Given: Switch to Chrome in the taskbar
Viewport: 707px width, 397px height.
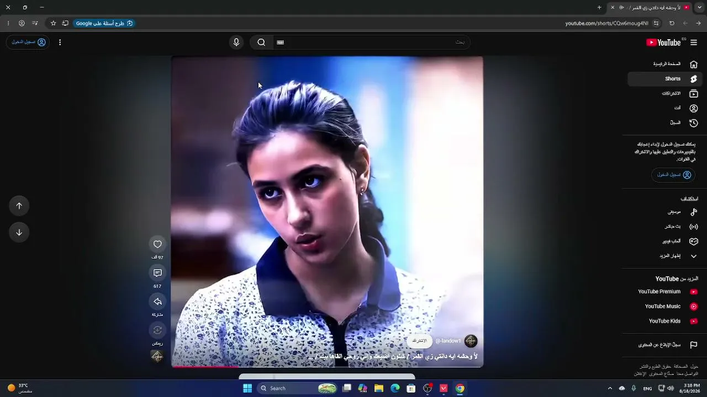Looking at the screenshot, I should coord(460,388).
